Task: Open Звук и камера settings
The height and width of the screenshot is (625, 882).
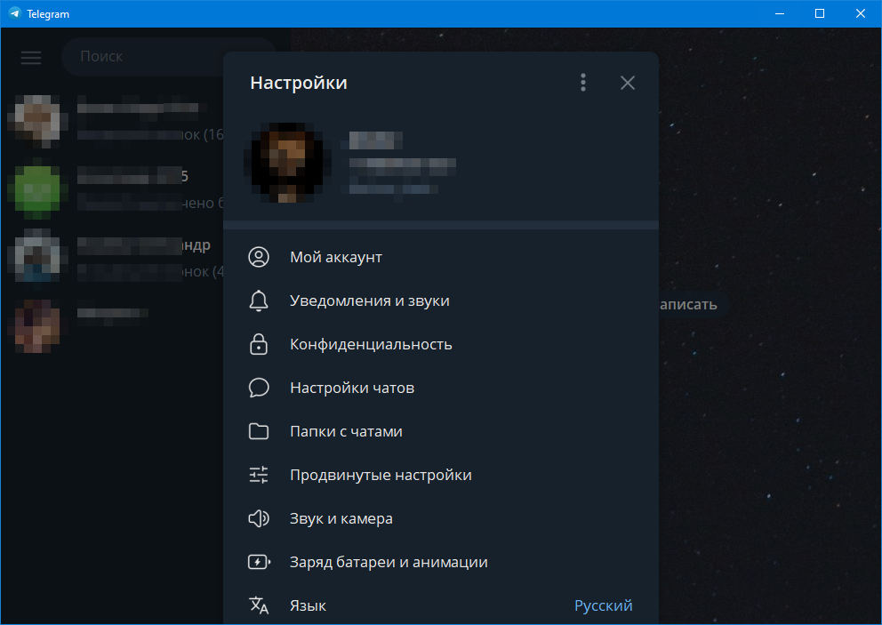Action: (441, 518)
